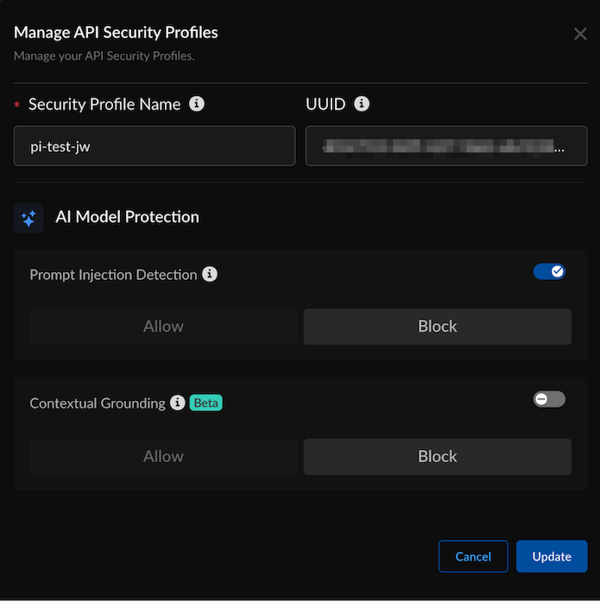
Task: Close the Manage API Security Profiles dialog
Action: (580, 35)
